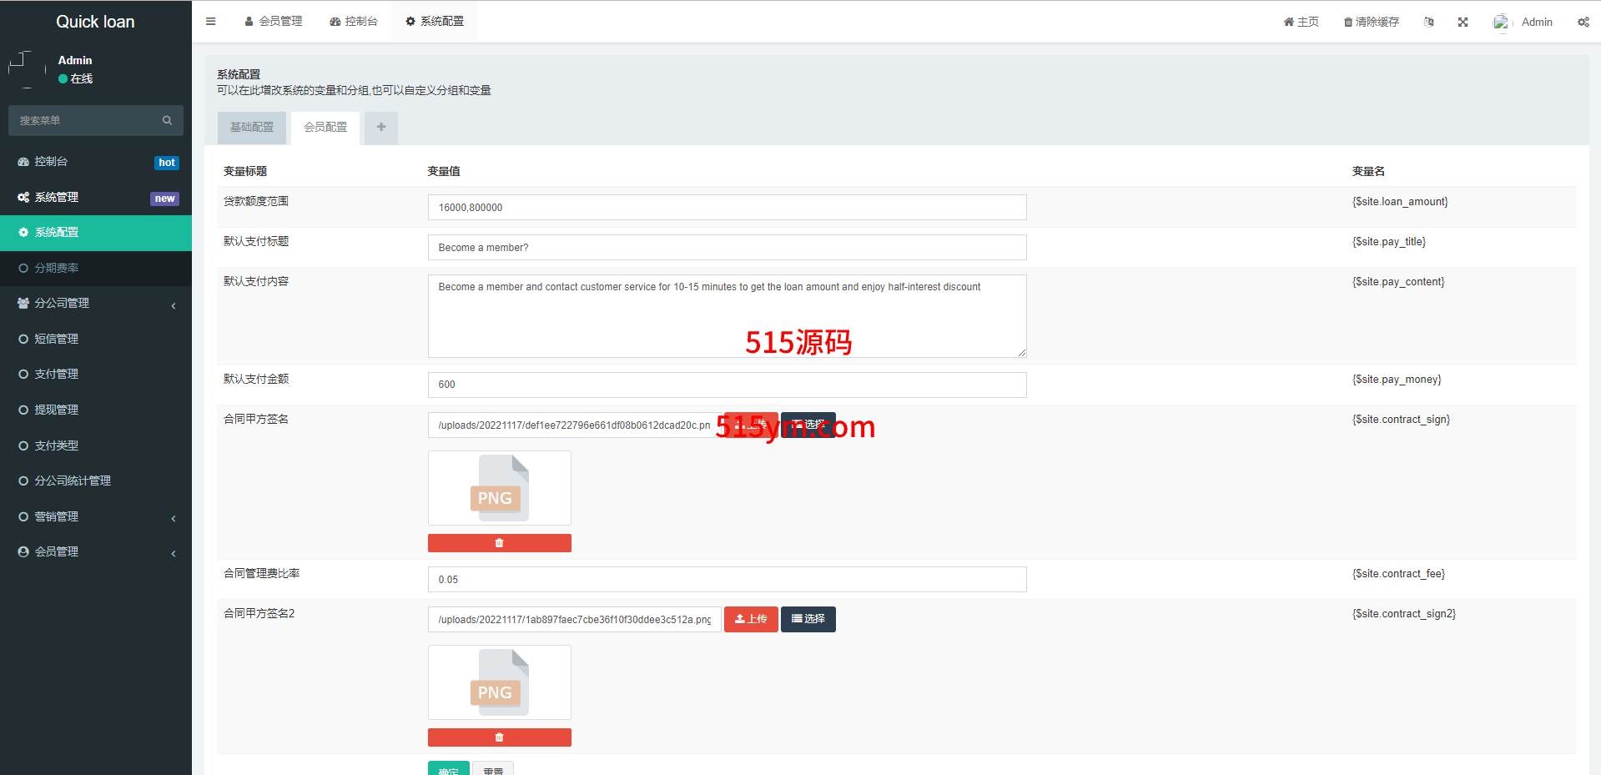This screenshot has height=775, width=1601.
Task: Click the second PNG file thumbnail
Action: coord(499,682)
